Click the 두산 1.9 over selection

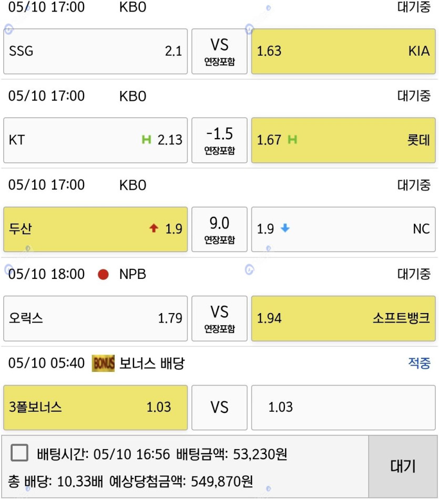96,230
